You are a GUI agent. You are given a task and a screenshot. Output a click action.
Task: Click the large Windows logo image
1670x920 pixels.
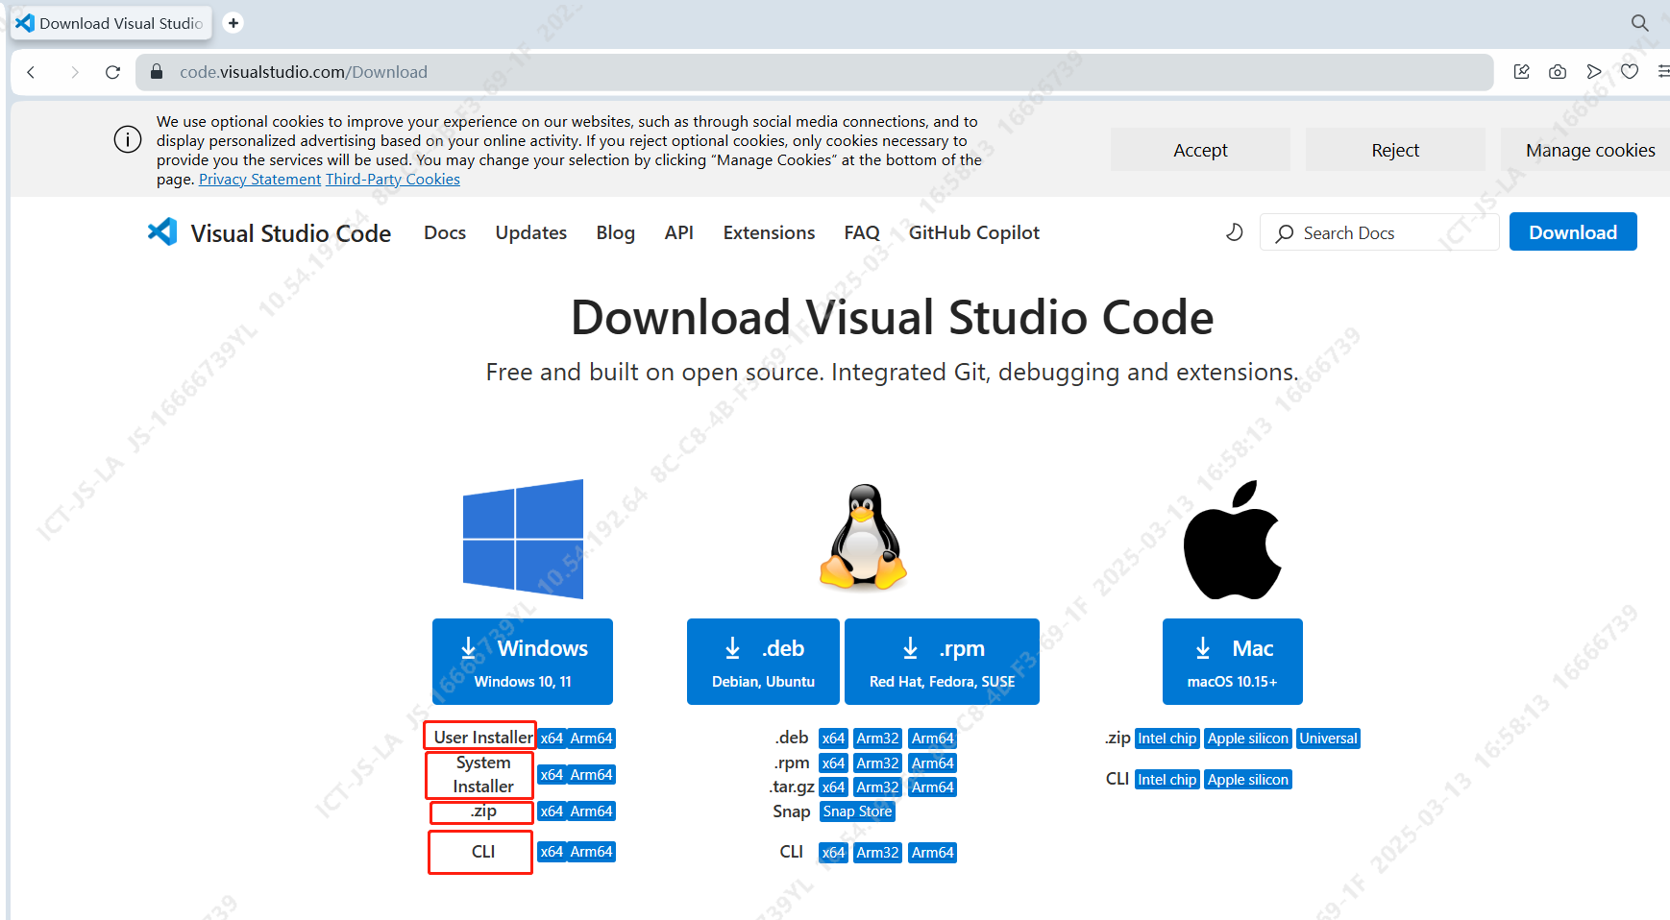[523, 539]
